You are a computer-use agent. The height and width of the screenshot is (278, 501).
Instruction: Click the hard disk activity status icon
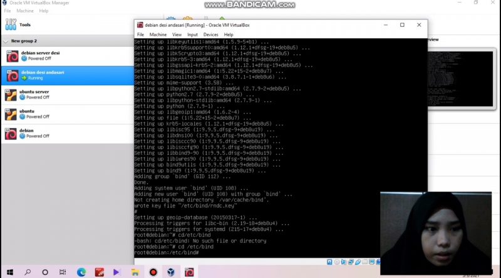coord(329,262)
